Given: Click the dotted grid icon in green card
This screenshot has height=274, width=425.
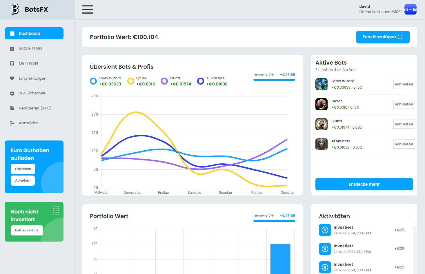Looking at the screenshot, I should click(56, 211).
